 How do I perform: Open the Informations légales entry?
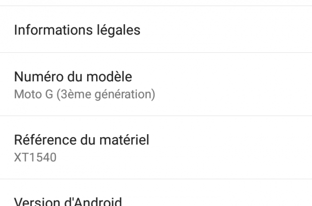[77, 30]
